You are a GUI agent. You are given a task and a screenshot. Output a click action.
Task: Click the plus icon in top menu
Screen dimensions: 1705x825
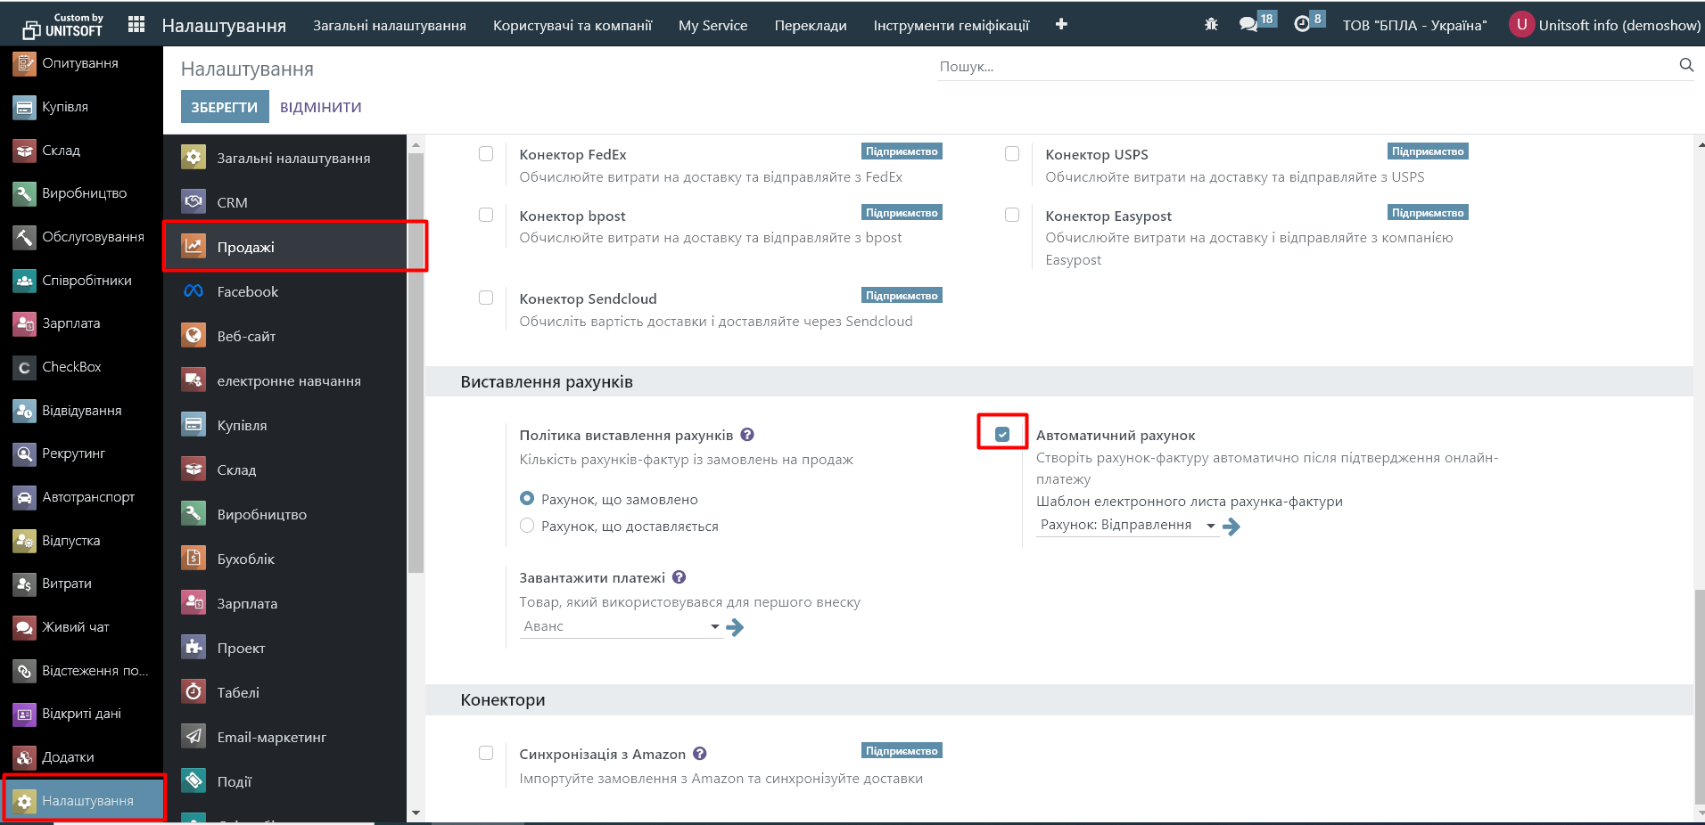pos(1061,25)
